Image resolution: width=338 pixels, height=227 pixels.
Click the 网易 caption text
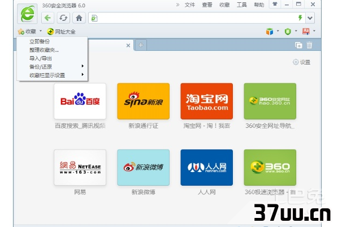click(80, 192)
